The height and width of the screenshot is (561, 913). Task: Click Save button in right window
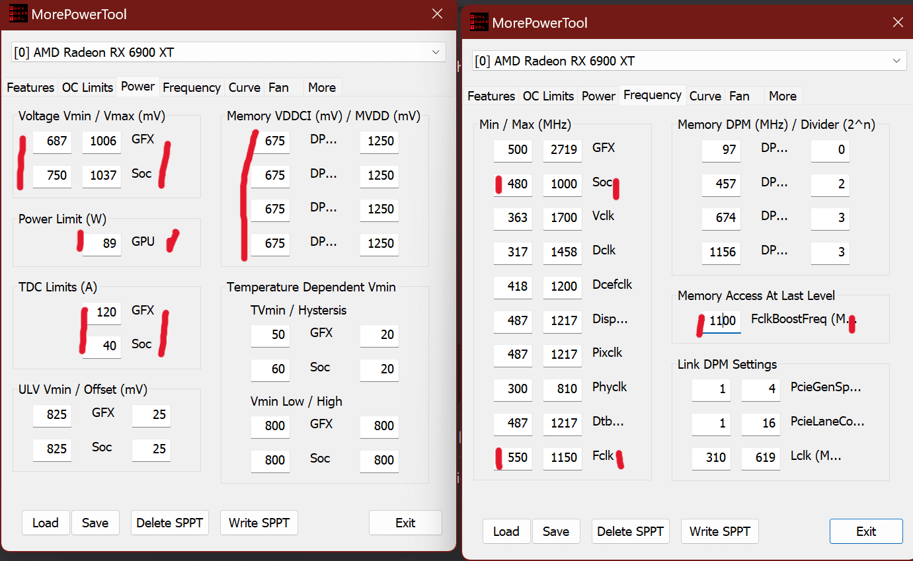point(556,531)
